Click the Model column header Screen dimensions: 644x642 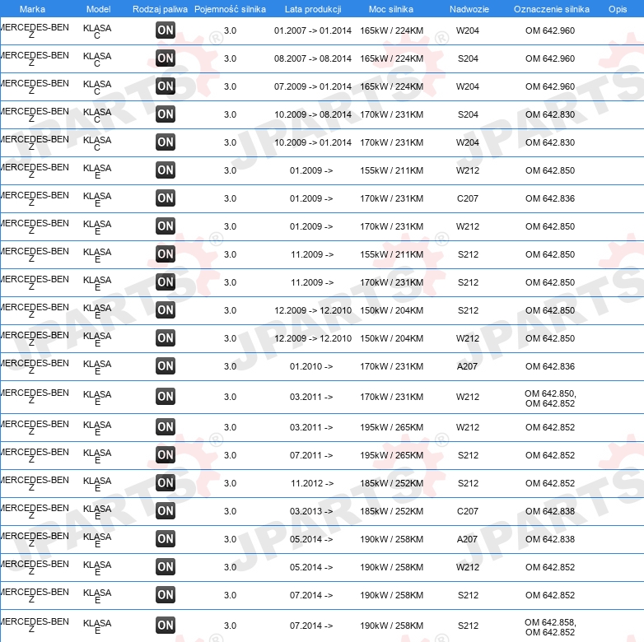tap(99, 9)
